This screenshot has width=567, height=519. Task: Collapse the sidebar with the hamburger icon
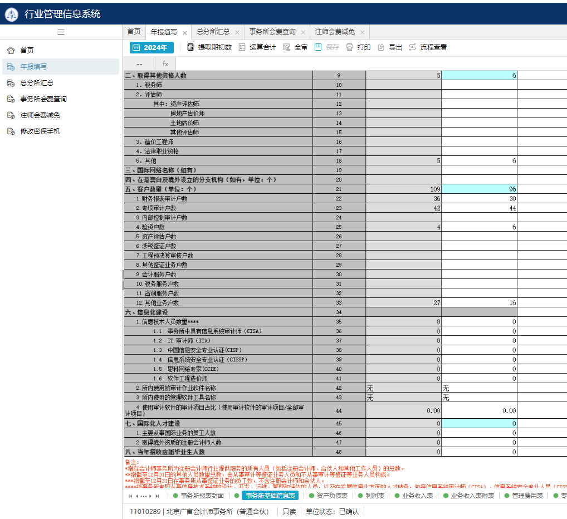click(61, 32)
